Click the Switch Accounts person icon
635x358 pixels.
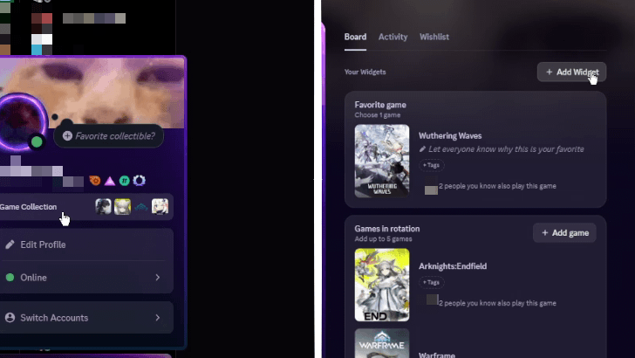10,318
